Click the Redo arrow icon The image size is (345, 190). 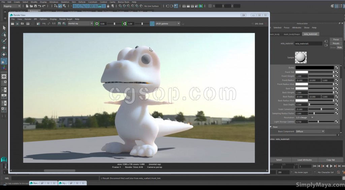[43, 6]
